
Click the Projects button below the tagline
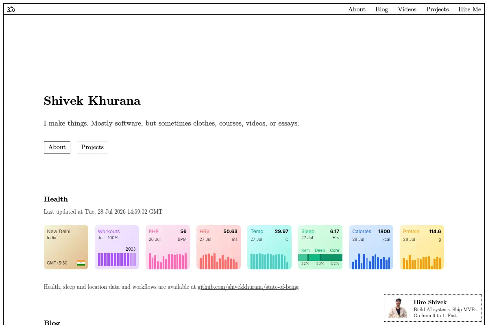pos(92,147)
